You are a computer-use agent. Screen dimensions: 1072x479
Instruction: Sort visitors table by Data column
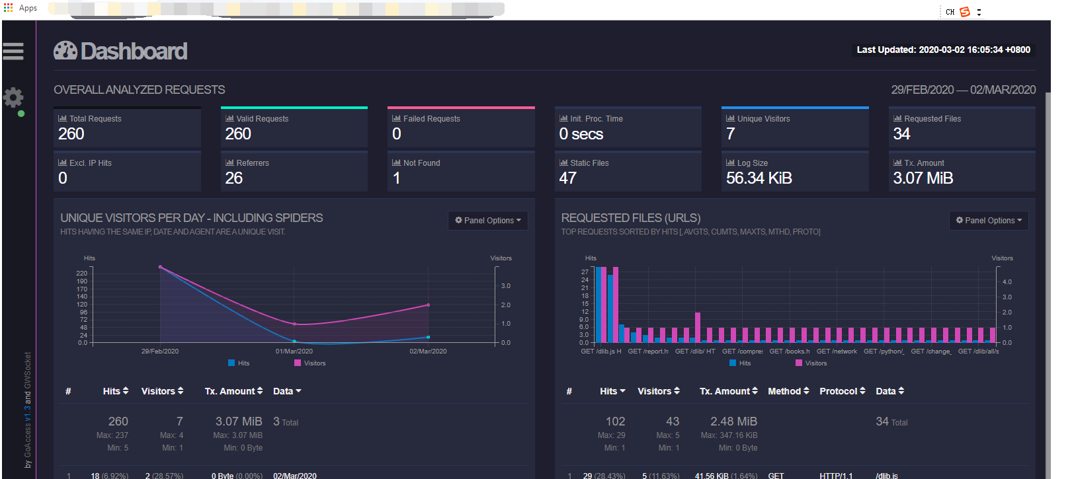(287, 391)
